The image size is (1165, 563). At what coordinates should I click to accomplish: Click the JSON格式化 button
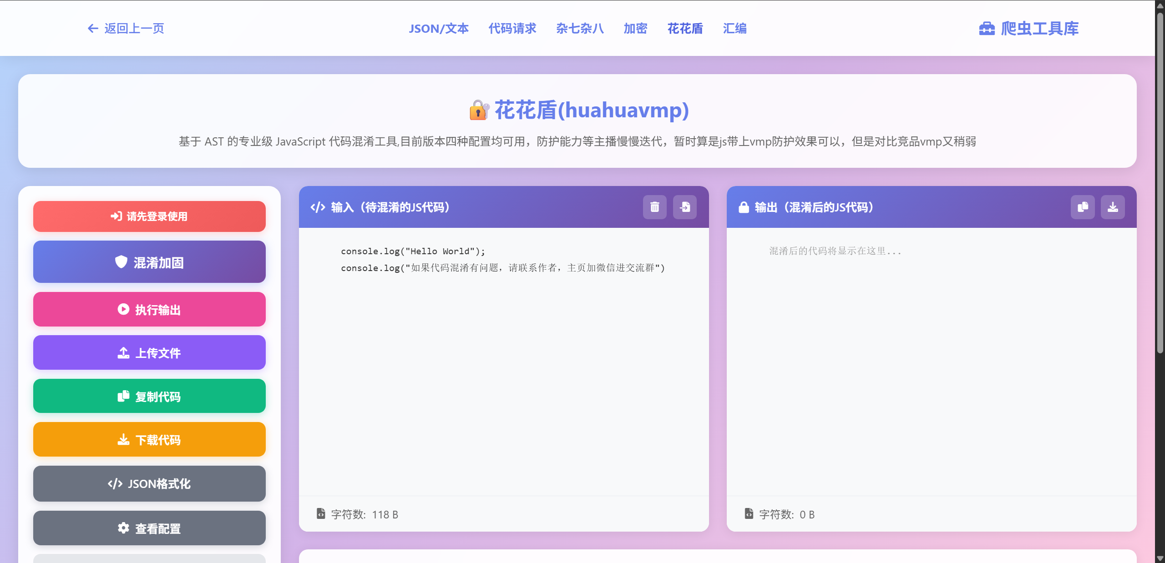tap(149, 483)
